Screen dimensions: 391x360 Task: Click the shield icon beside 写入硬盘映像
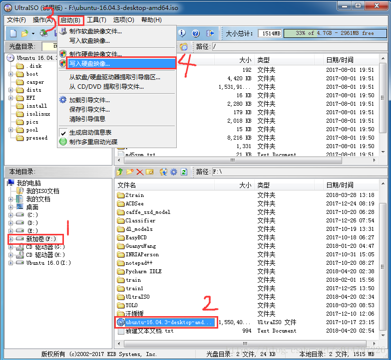(x=63, y=63)
